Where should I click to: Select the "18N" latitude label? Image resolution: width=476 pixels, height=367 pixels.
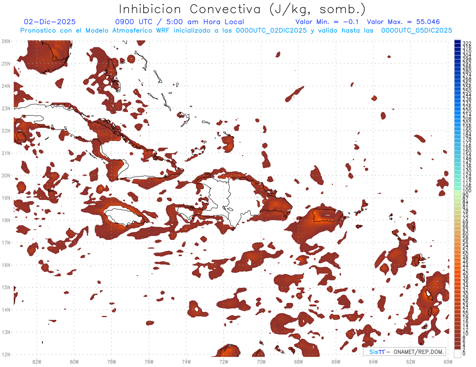[6, 220]
